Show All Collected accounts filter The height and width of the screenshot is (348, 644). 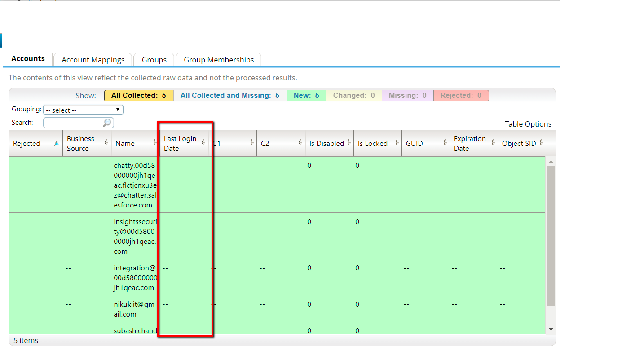pyautogui.click(x=139, y=95)
